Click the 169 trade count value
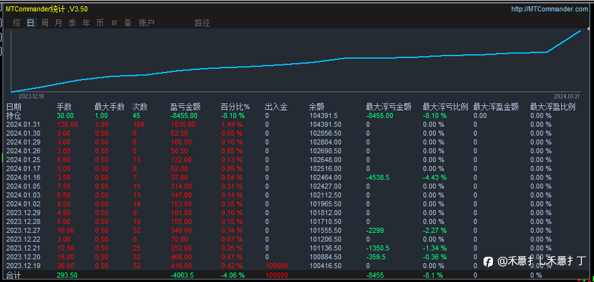The image size is (594, 282). click(x=138, y=124)
